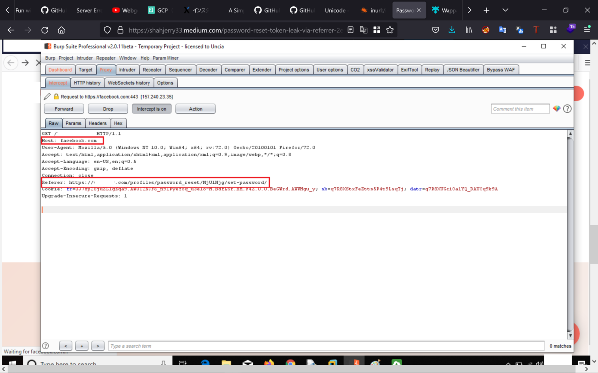598x373 pixels.
Task: Open the Firefox library icon
Action: (x=469, y=30)
